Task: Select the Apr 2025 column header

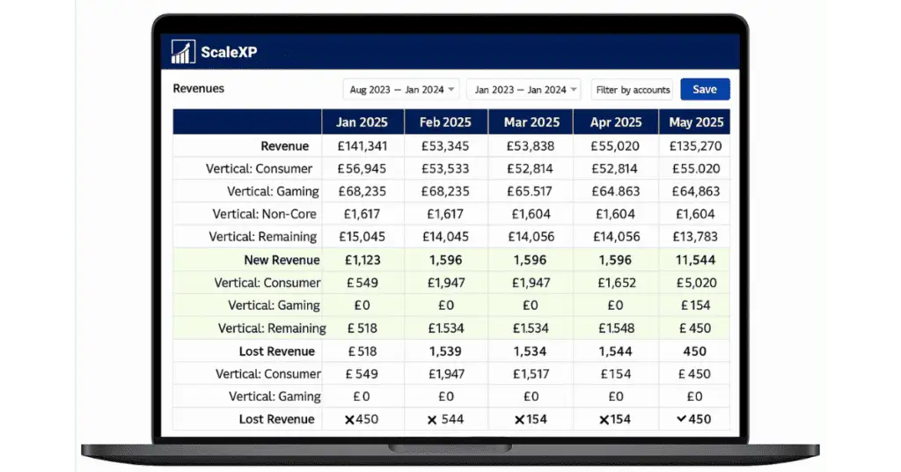Action: point(615,122)
